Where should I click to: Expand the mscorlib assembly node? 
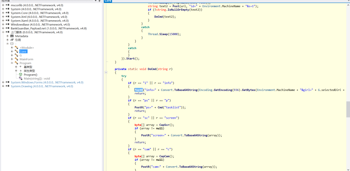3,5
